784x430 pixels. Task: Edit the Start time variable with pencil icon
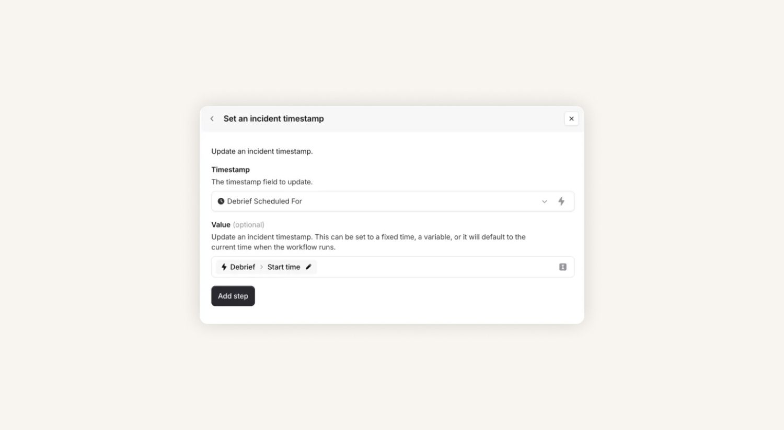308,267
